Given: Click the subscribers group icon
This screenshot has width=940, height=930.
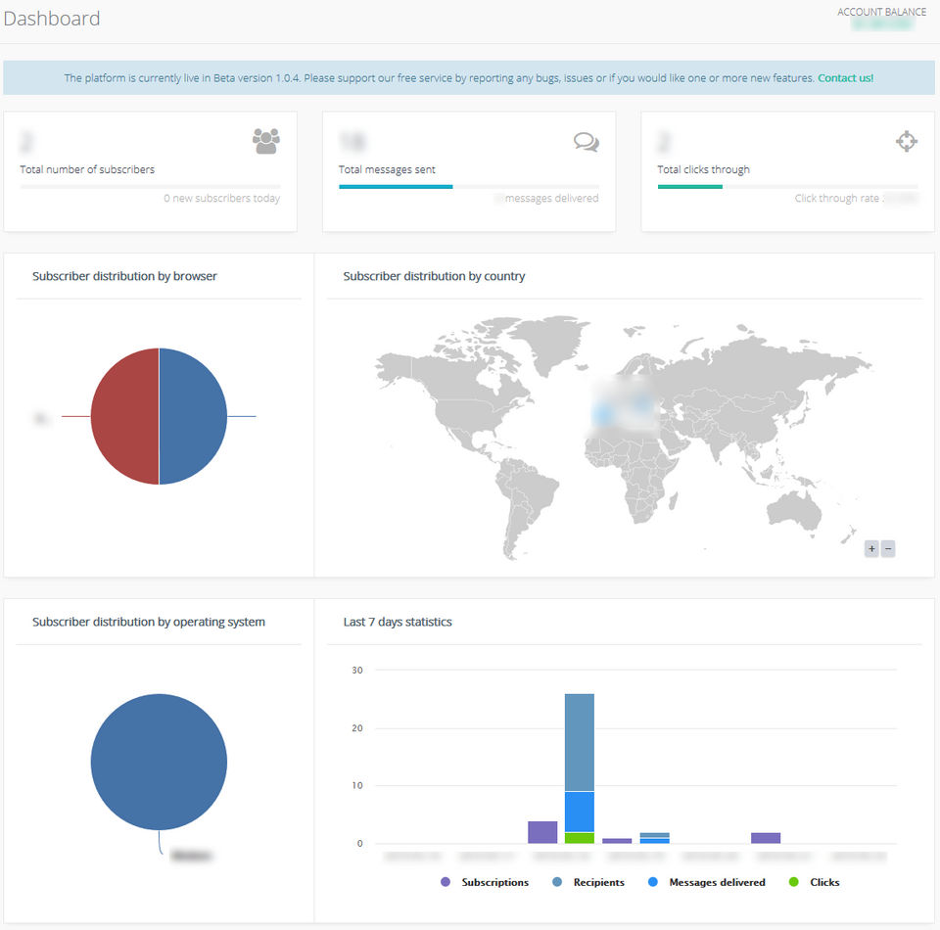Looking at the screenshot, I should [x=266, y=141].
